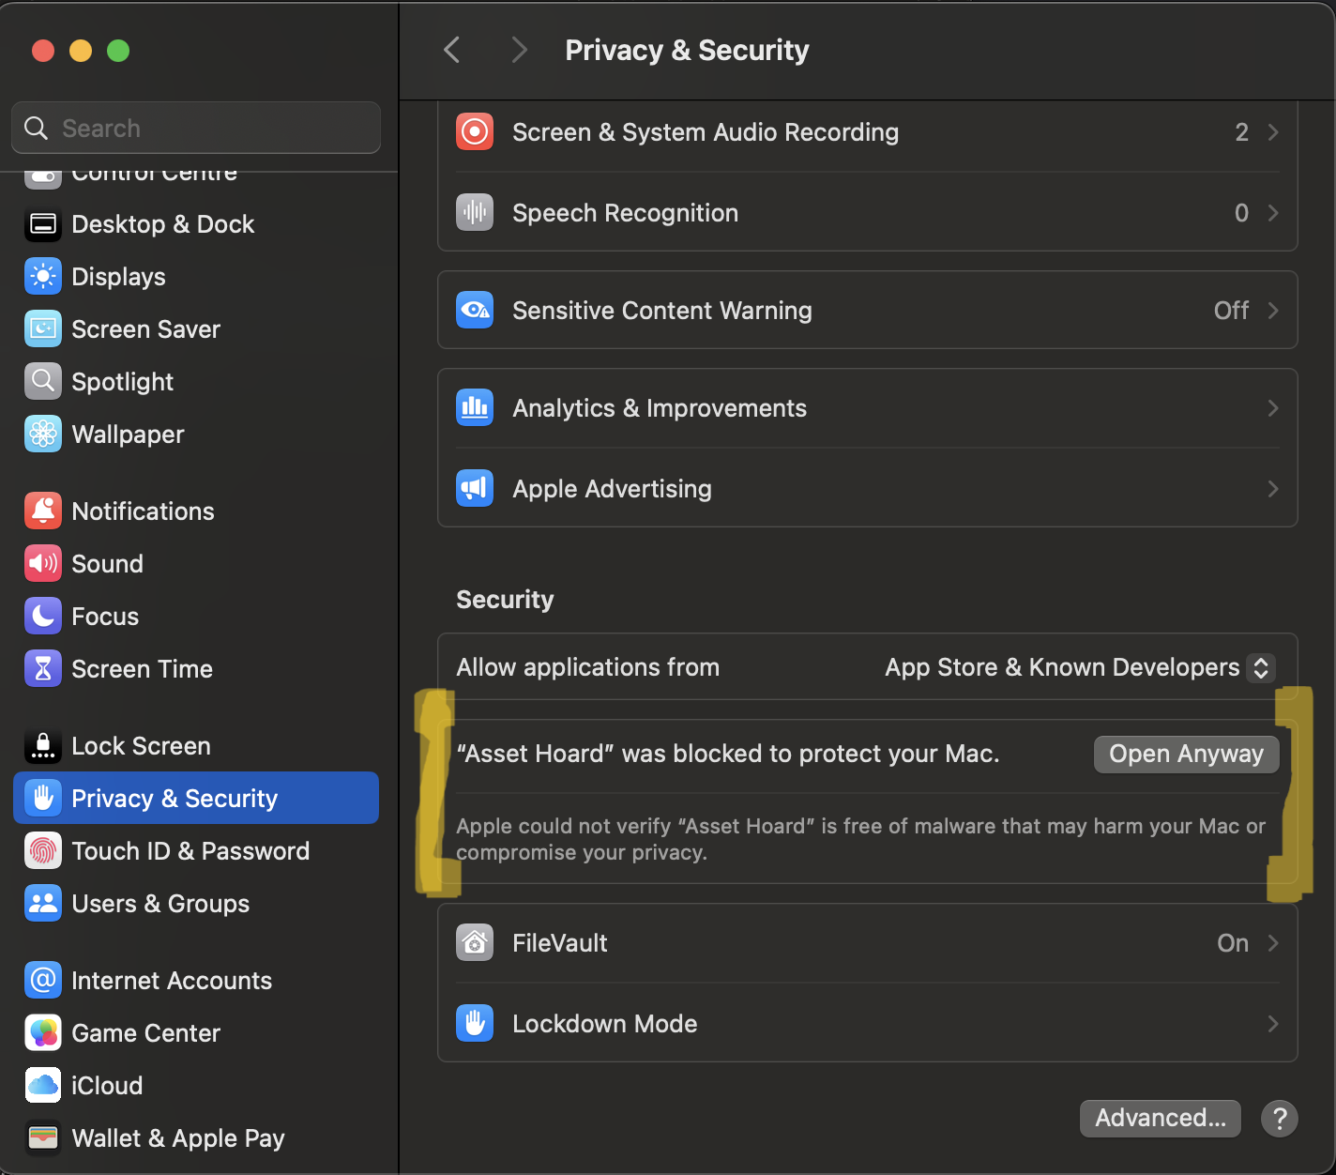This screenshot has height=1175, width=1336.
Task: Select the Speech Recognition microphone icon
Action: point(475,212)
